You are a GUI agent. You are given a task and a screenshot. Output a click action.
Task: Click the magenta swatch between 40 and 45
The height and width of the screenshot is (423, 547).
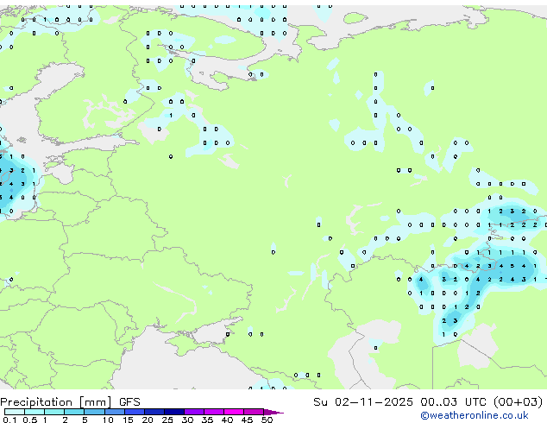(234, 412)
